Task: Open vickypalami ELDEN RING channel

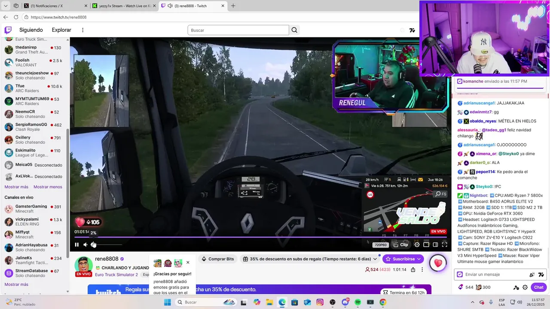Action: pyautogui.click(x=34, y=221)
